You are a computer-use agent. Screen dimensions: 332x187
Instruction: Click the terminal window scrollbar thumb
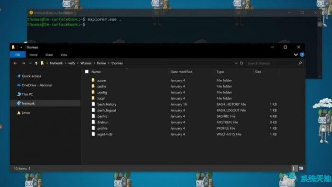(x=320, y=24)
